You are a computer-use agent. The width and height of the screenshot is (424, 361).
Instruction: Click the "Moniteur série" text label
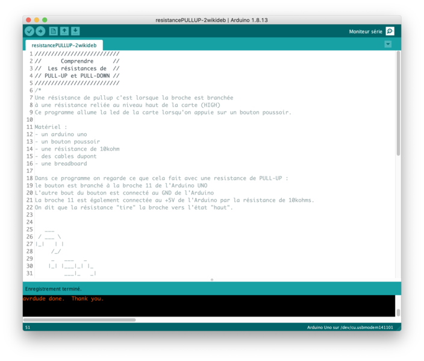point(365,31)
